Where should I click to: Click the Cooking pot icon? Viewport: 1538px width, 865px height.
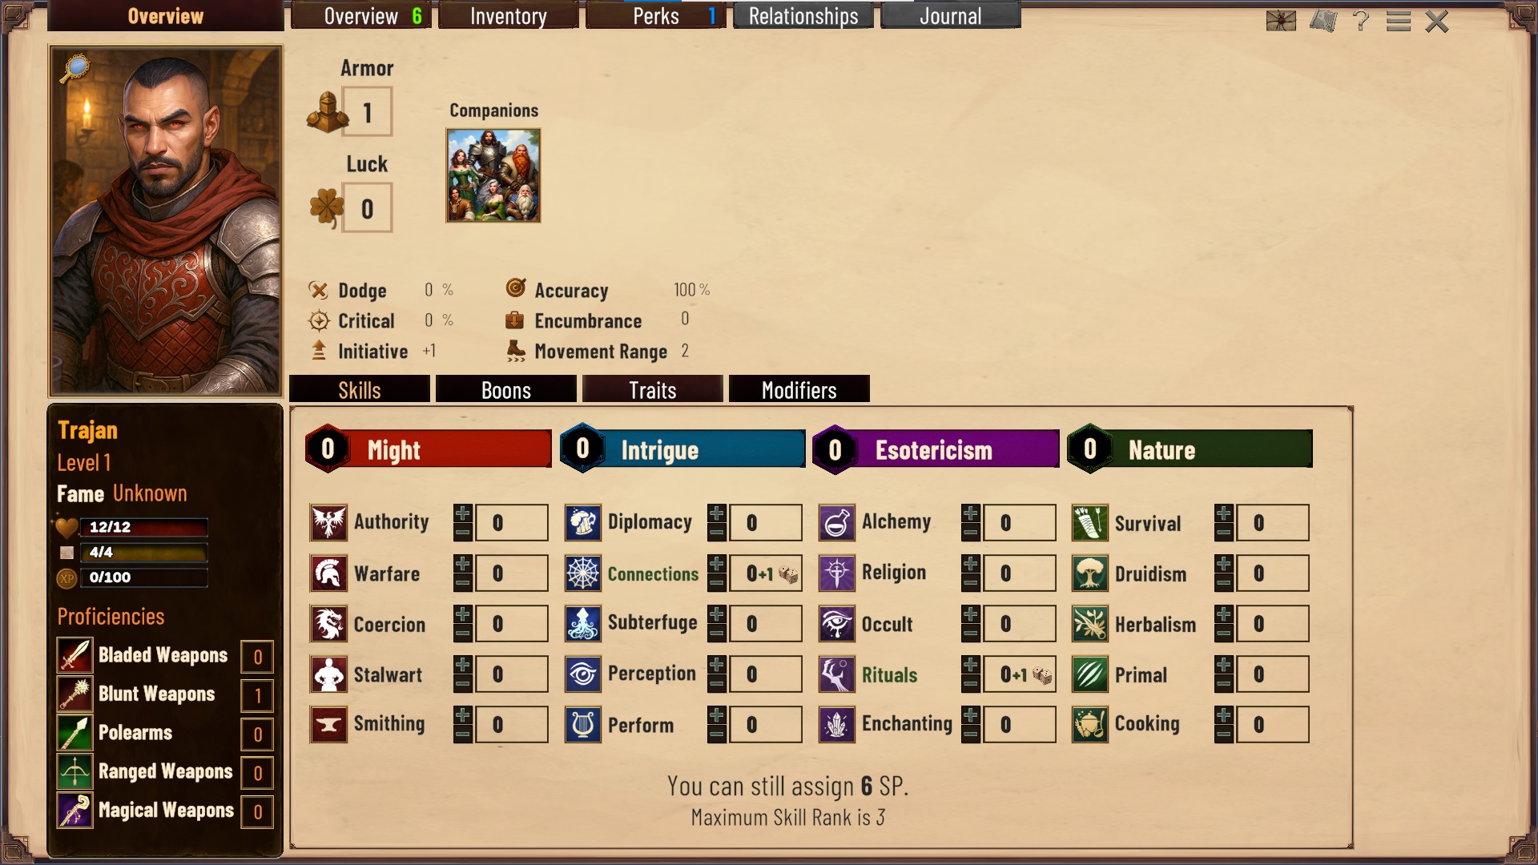point(1089,725)
